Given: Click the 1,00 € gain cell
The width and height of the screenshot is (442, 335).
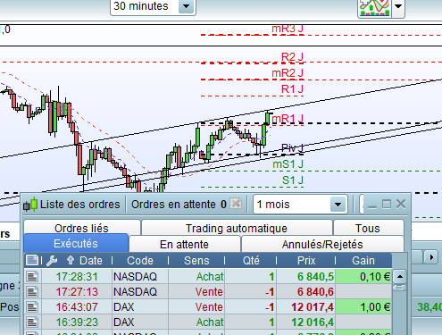Looking at the screenshot, I should point(363,307).
